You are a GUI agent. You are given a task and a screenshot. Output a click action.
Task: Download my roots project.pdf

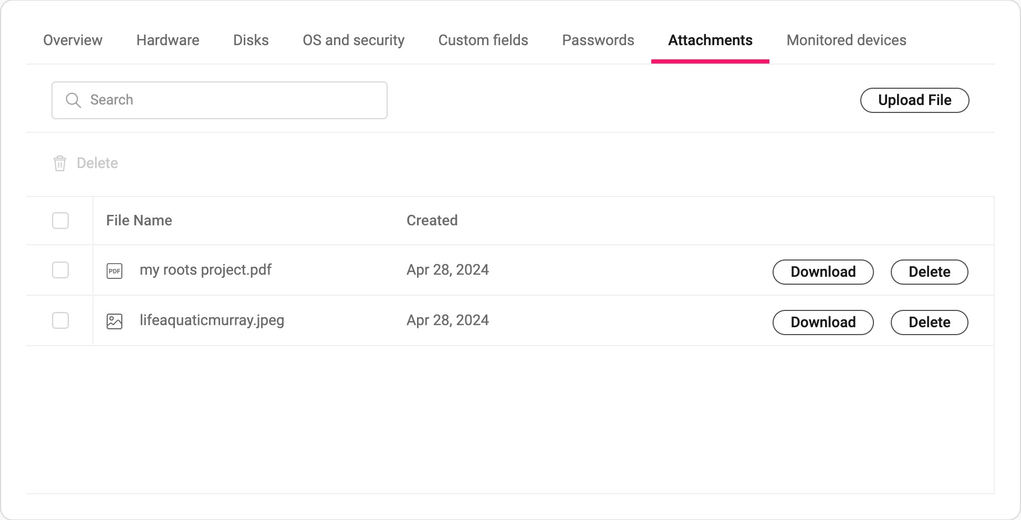coord(823,272)
